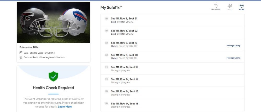Click ticket icon for Row 8, Seat 21
This screenshot has height=112, width=261.
pos(106,18)
